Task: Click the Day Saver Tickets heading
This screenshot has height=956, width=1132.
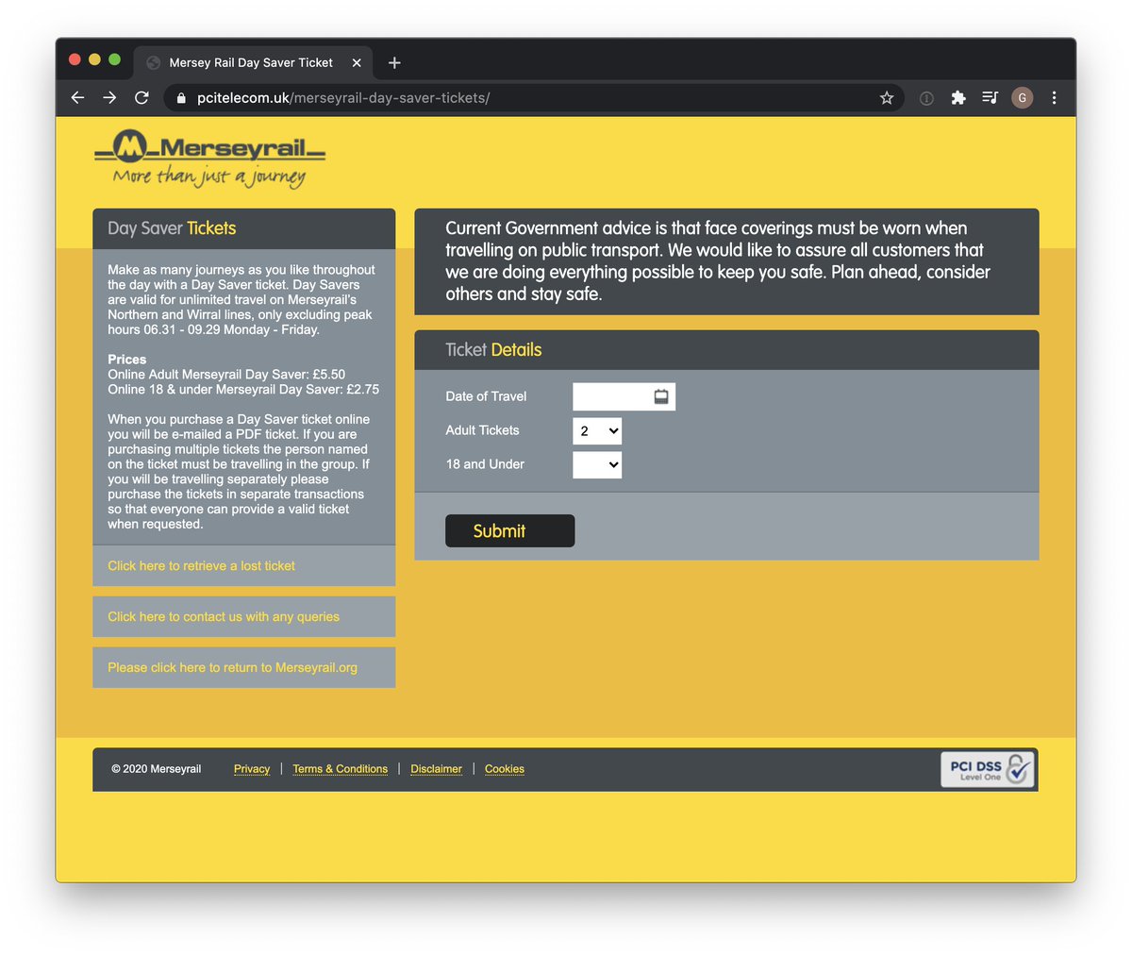Action: pos(172,228)
